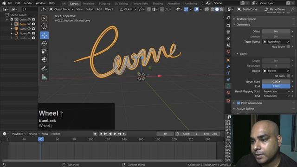297x167 pixels.
Task: Uncheck the Path Animation checkbox
Action: (238, 103)
